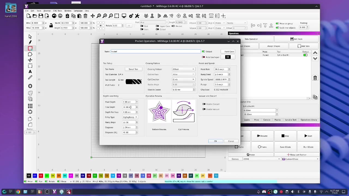The height and width of the screenshot is (196, 349).
Task: Toggle Move as group option
Action: click(277, 24)
